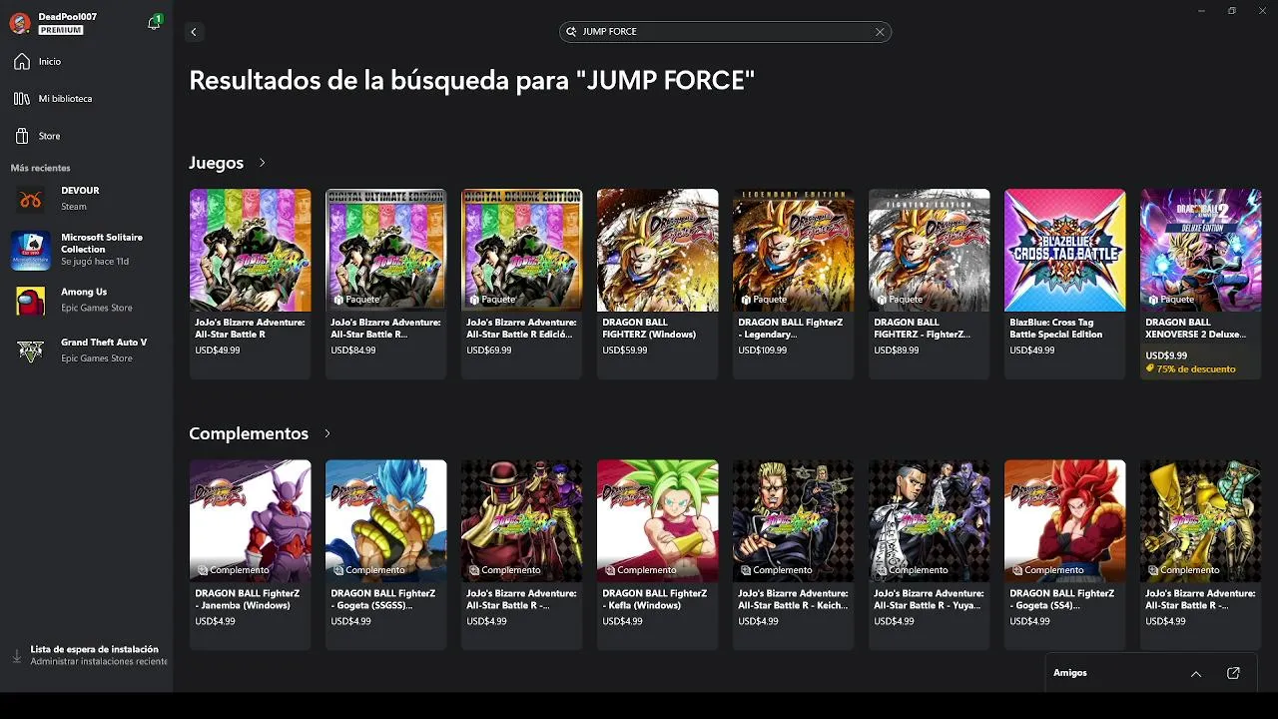Viewport: 1278px width, 719px height.
Task: Open the Janemba (Windows) add-on
Action: 250,554
